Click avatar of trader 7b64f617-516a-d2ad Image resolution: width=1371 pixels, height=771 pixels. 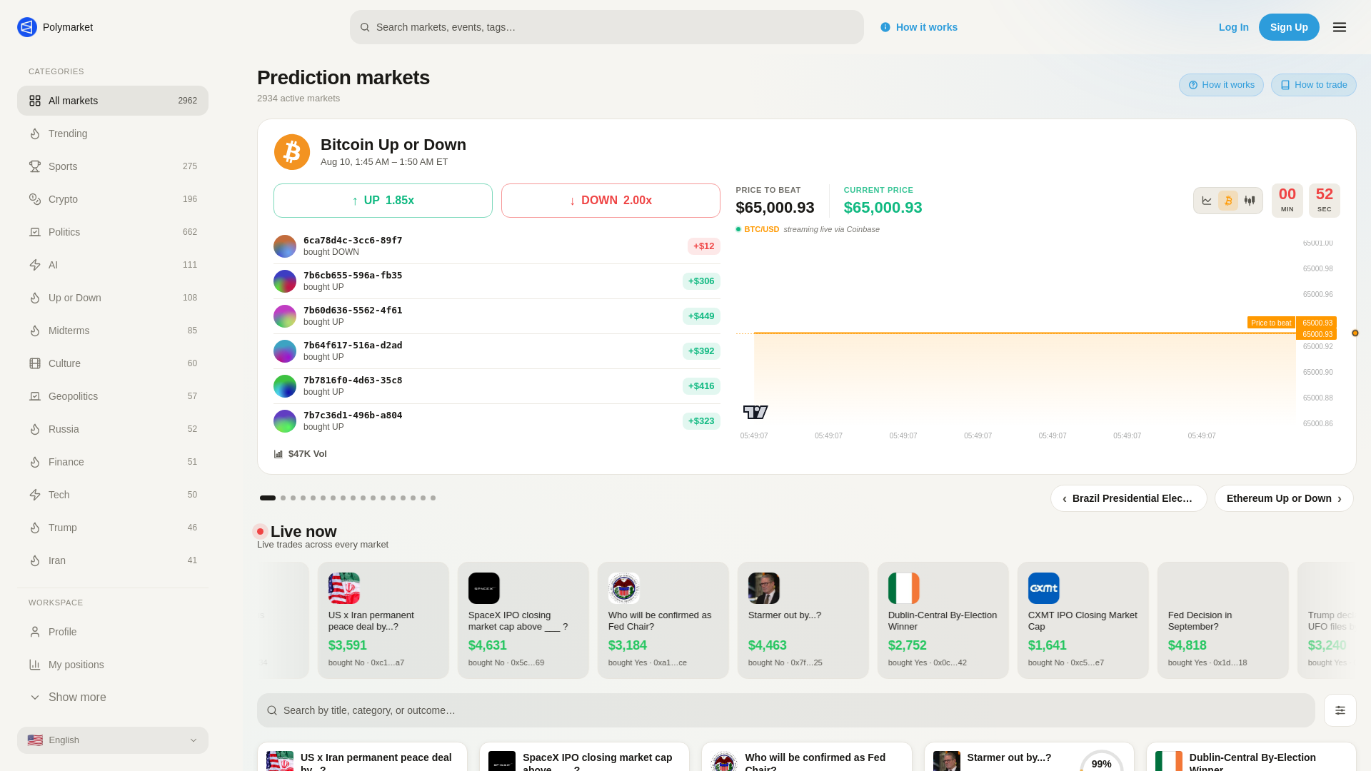285,351
